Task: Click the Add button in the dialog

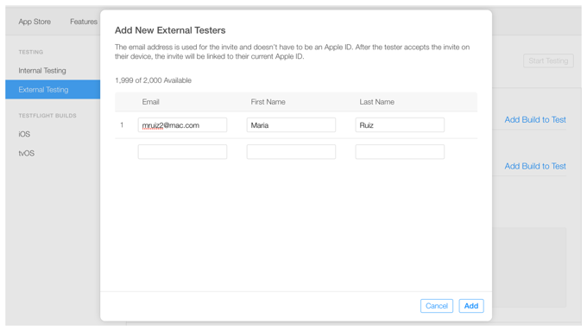Action: point(471,306)
